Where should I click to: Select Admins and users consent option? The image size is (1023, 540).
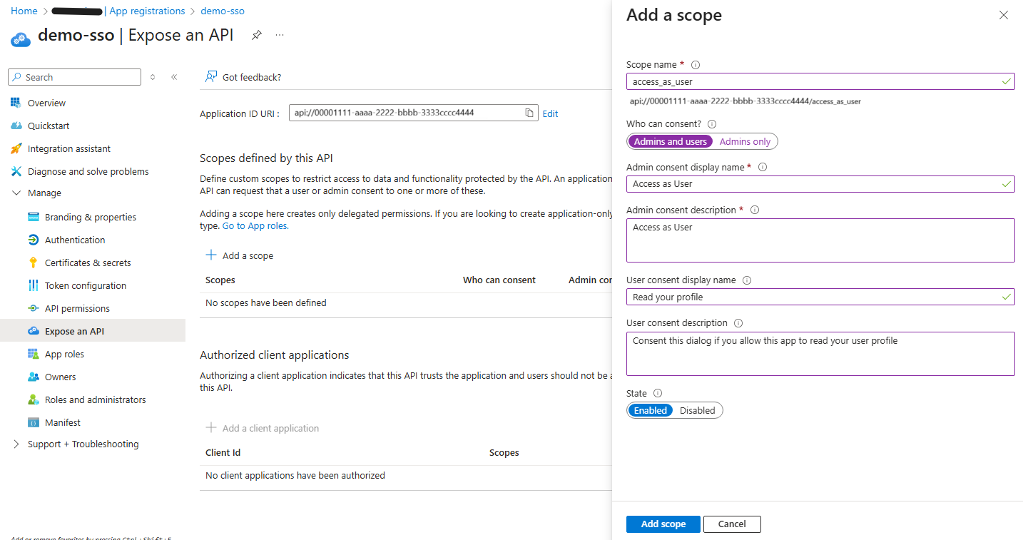[x=669, y=141]
